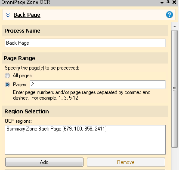Click the Process Name section header
Image resolution: width=179 pixels, height=170 pixels.
click(x=85, y=30)
